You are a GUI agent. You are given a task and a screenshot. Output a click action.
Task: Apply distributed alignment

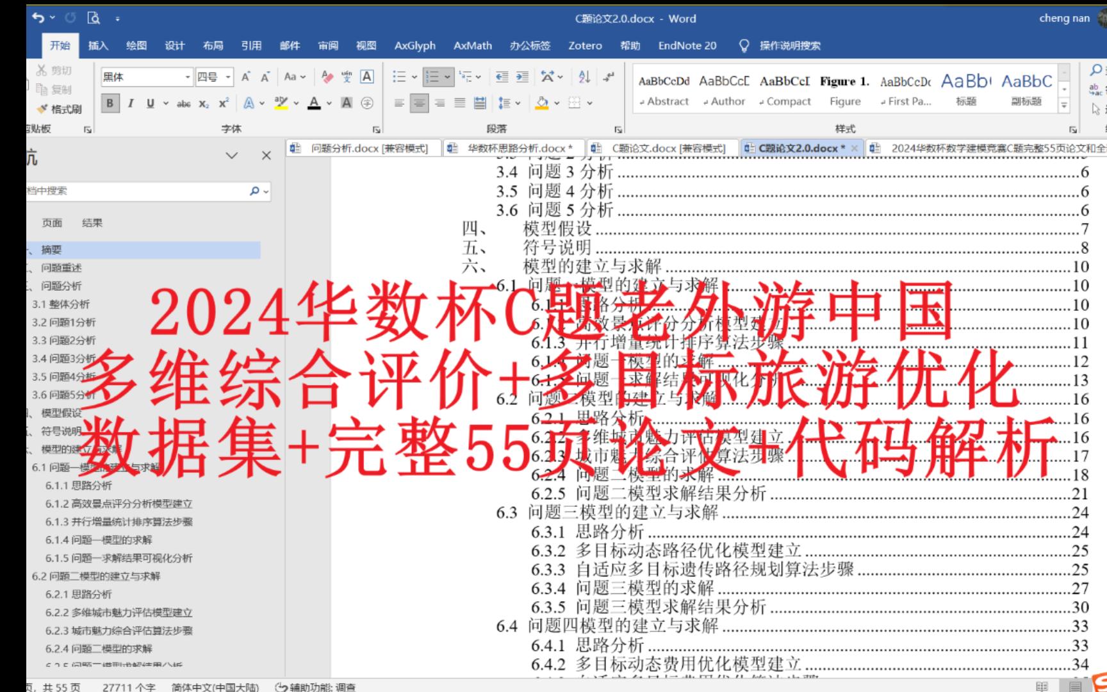[479, 103]
